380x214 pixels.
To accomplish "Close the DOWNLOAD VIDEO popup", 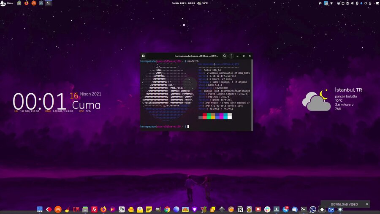I will point(367,204).
